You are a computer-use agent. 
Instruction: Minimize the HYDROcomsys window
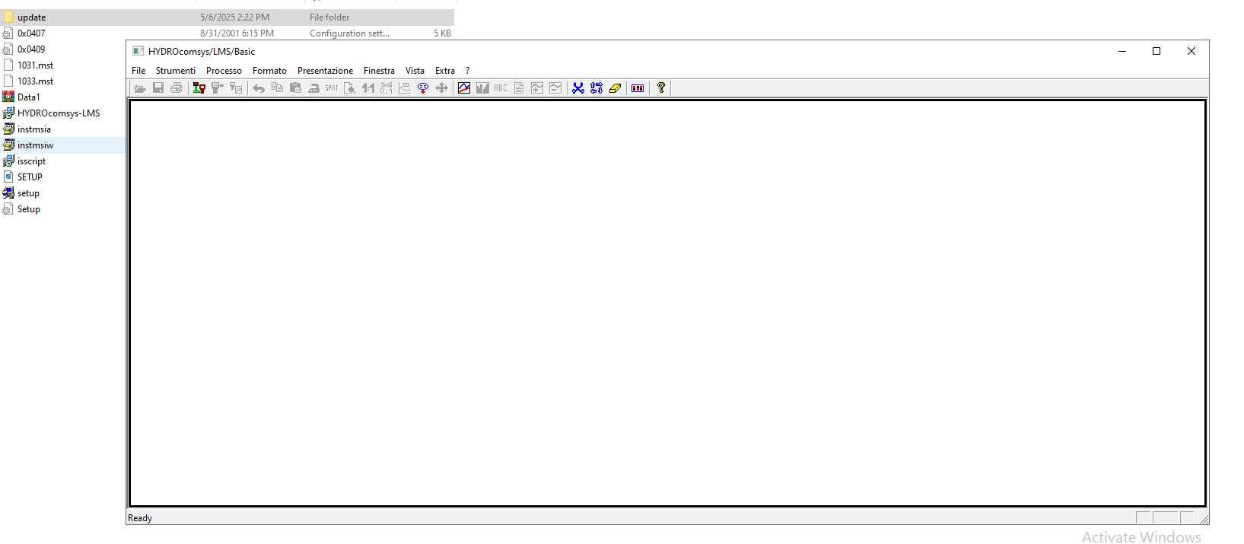[1122, 51]
